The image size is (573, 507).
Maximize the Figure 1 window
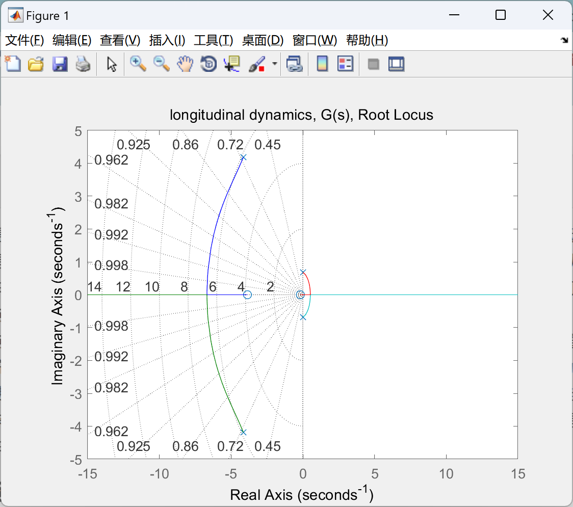coord(501,15)
